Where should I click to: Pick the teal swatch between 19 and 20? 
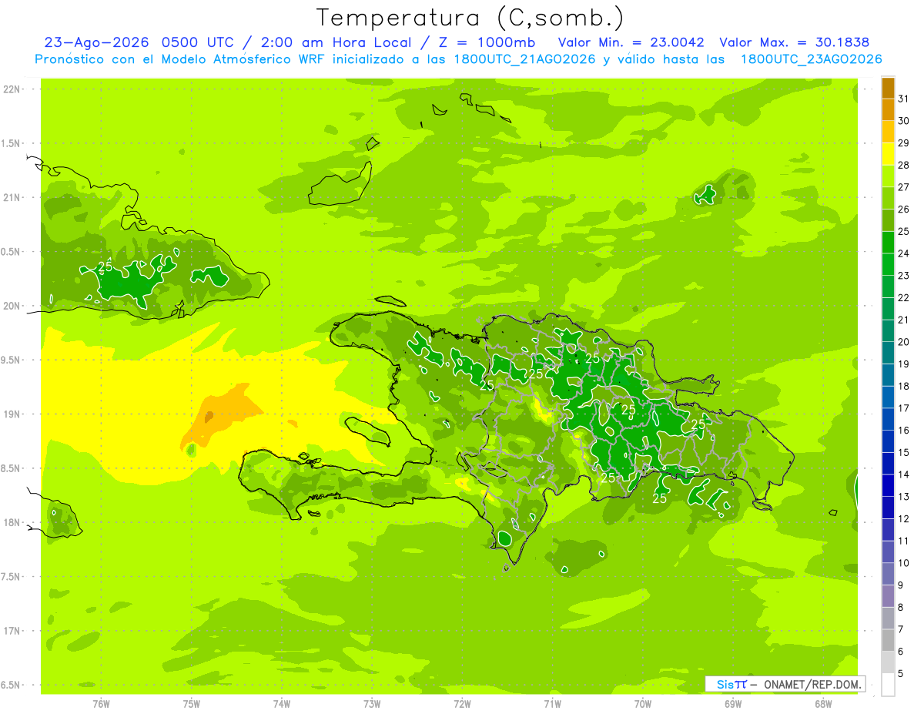(888, 353)
